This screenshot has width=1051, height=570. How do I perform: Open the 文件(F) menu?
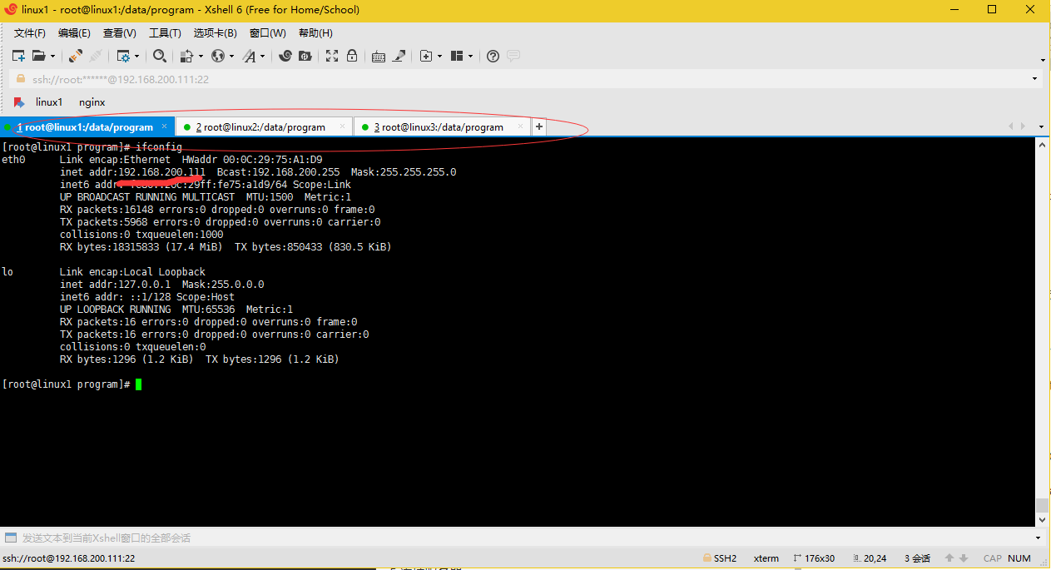point(30,33)
